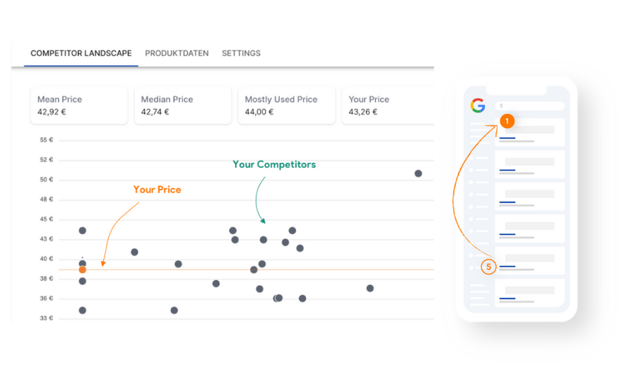Image resolution: width=636 pixels, height=365 pixels.
Task: Click the orange number 1 badge
Action: (x=507, y=121)
